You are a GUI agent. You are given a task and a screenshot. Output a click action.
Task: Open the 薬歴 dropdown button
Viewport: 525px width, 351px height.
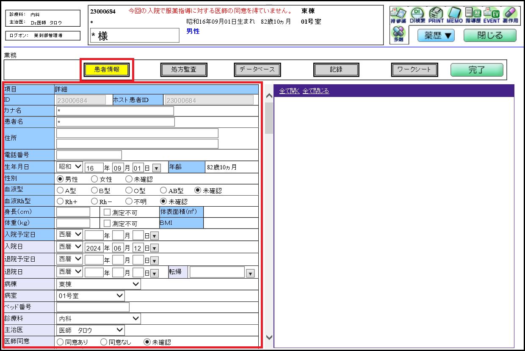pyautogui.click(x=436, y=36)
